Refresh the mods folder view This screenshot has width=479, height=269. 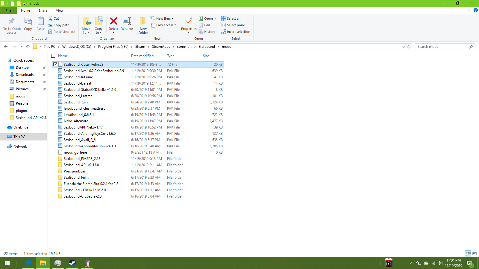click(409, 47)
